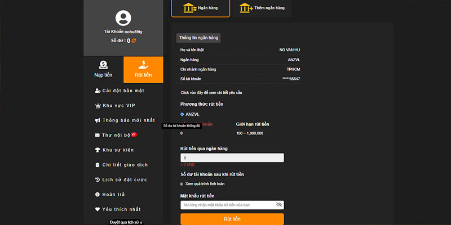Click the security settings icon beside Cài đặt bảo mật
This screenshot has height=225, width=451.
coord(98,90)
